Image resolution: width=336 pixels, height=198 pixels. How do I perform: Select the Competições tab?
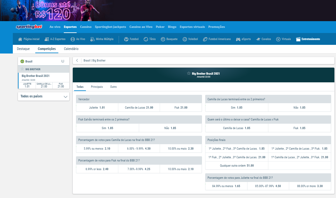tap(47, 49)
